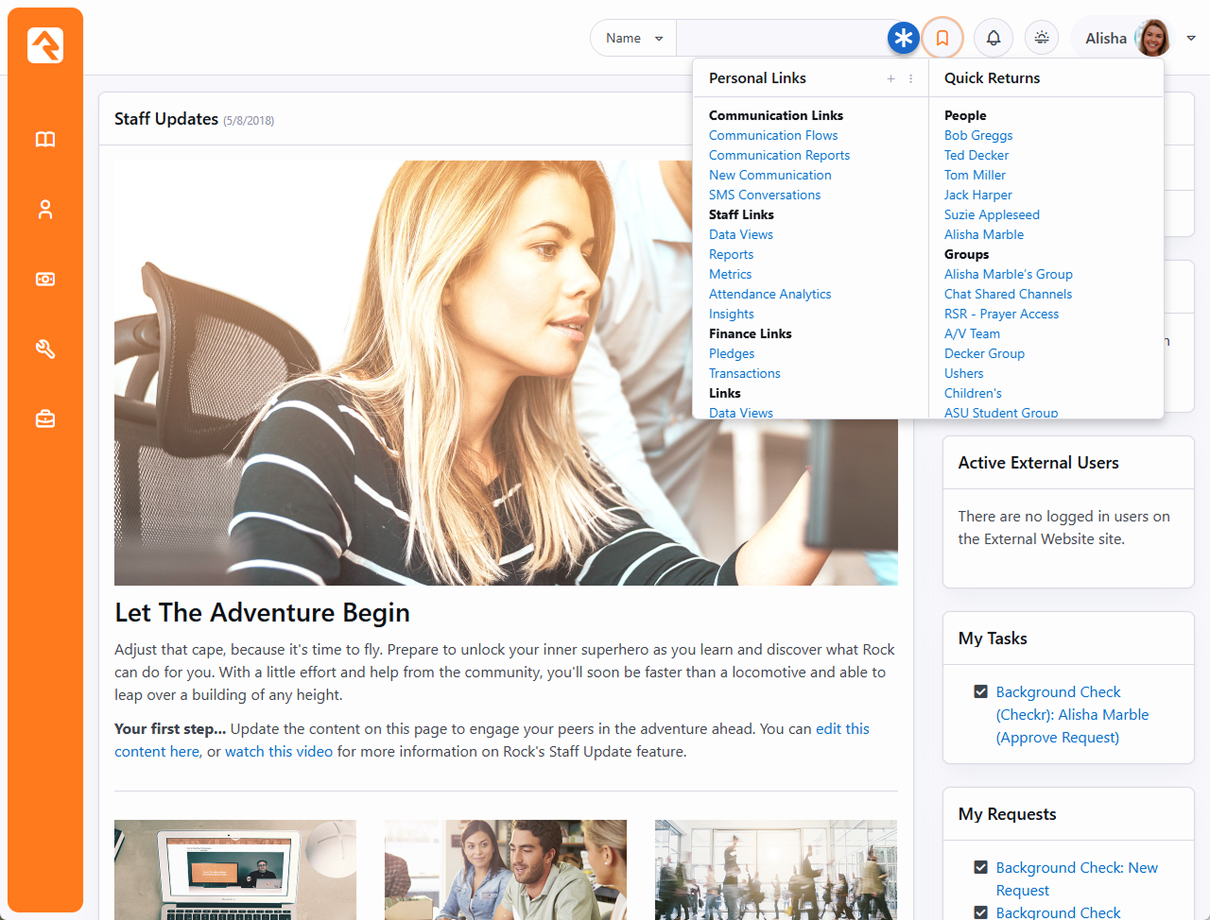Click the search text input field
The image size is (1210, 920).
click(x=781, y=39)
